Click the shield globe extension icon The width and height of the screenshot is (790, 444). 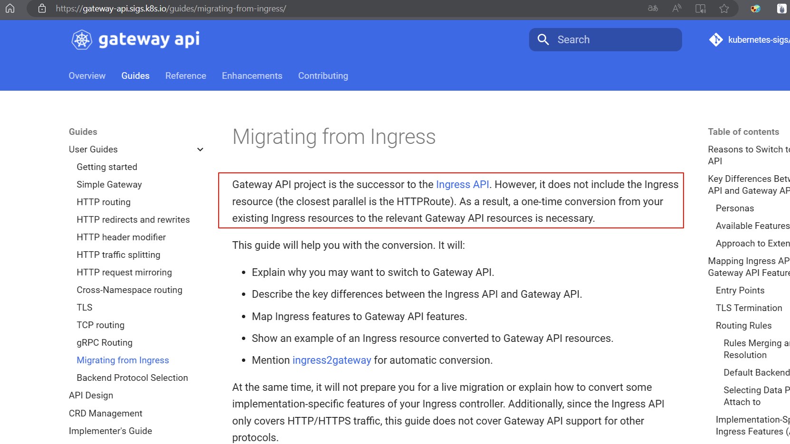pyautogui.click(x=755, y=9)
